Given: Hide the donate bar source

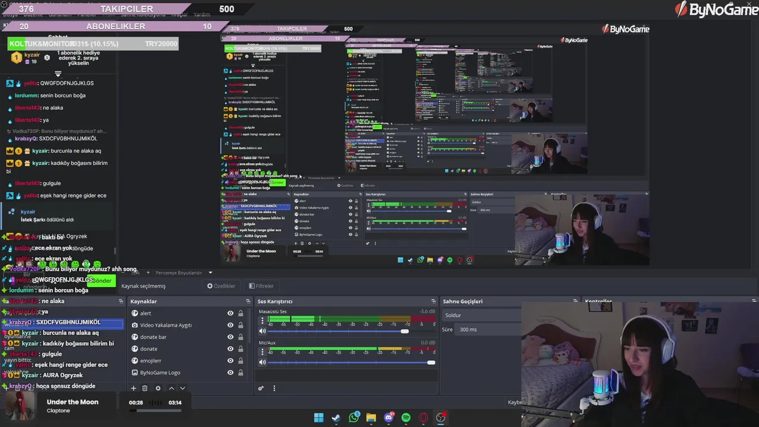Looking at the screenshot, I should point(231,337).
